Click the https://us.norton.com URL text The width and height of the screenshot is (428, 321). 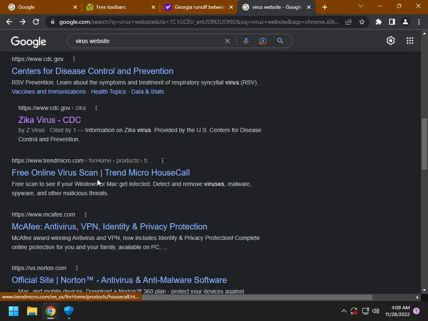(x=39, y=268)
